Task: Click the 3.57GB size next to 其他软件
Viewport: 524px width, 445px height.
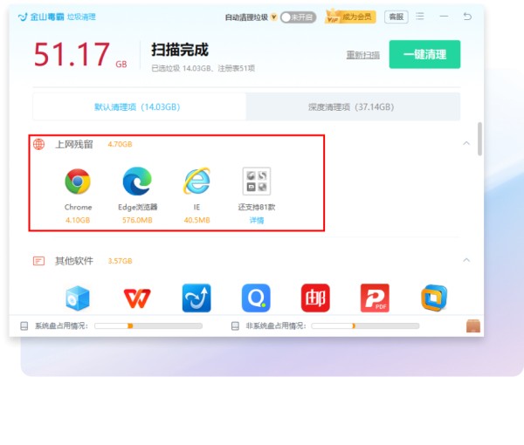Action: (120, 261)
